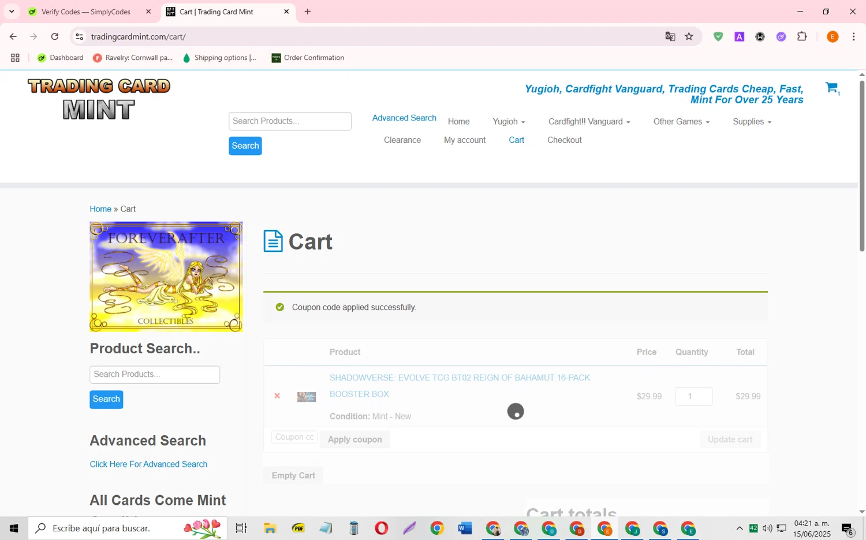Open Microsoft Word from the taskbar
866x540 pixels.
tap(465, 528)
